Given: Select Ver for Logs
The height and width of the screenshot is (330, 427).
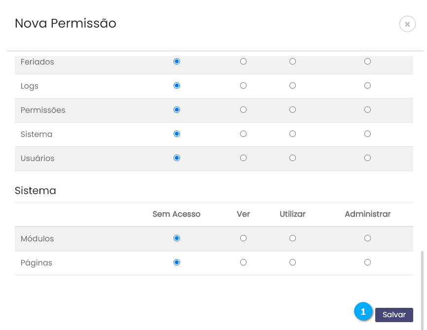Looking at the screenshot, I should click(x=243, y=86).
